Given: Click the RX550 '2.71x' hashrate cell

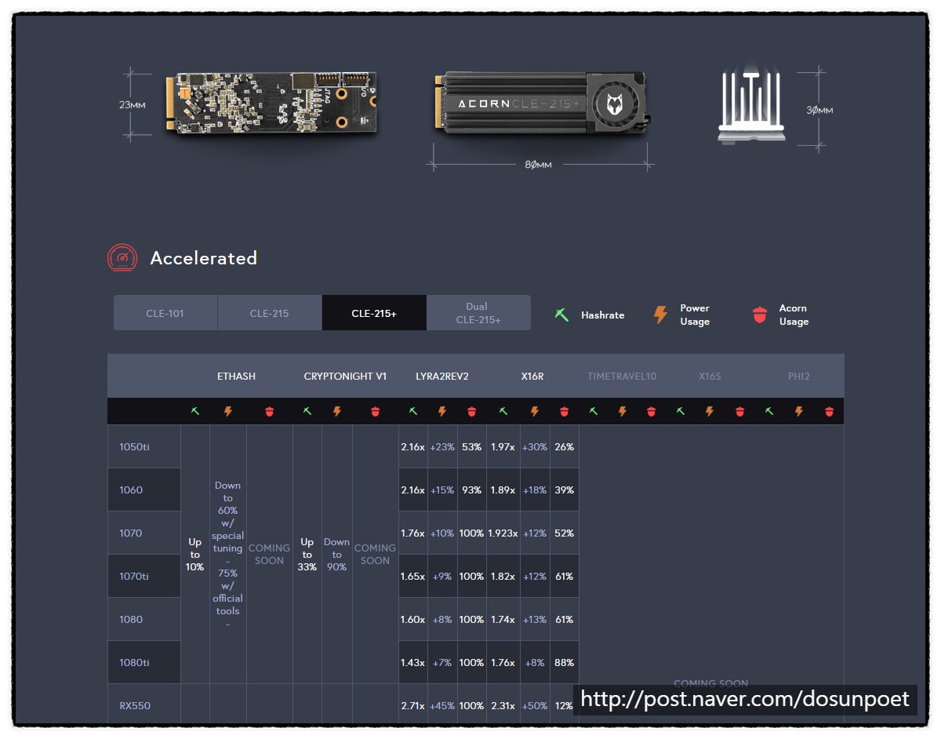Looking at the screenshot, I should [413, 705].
